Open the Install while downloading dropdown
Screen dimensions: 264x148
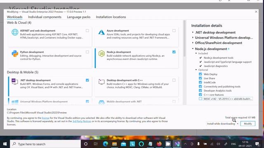coord(222,124)
